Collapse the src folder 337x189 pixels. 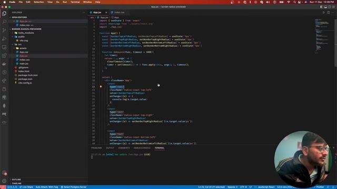coord(20,44)
